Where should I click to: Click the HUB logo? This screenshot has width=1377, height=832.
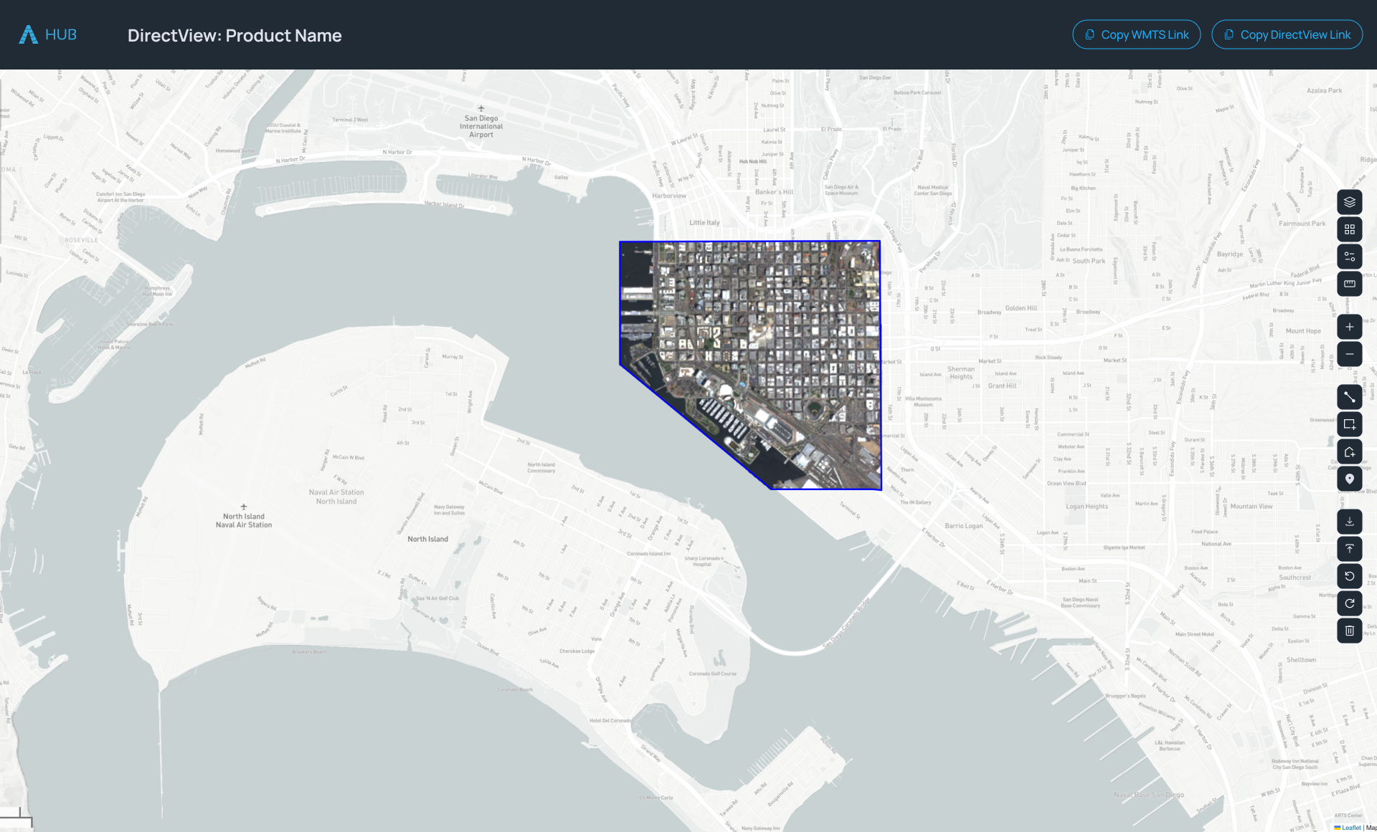pyautogui.click(x=47, y=34)
